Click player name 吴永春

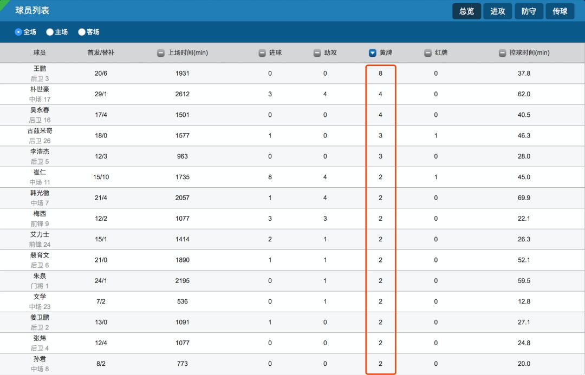40,110
